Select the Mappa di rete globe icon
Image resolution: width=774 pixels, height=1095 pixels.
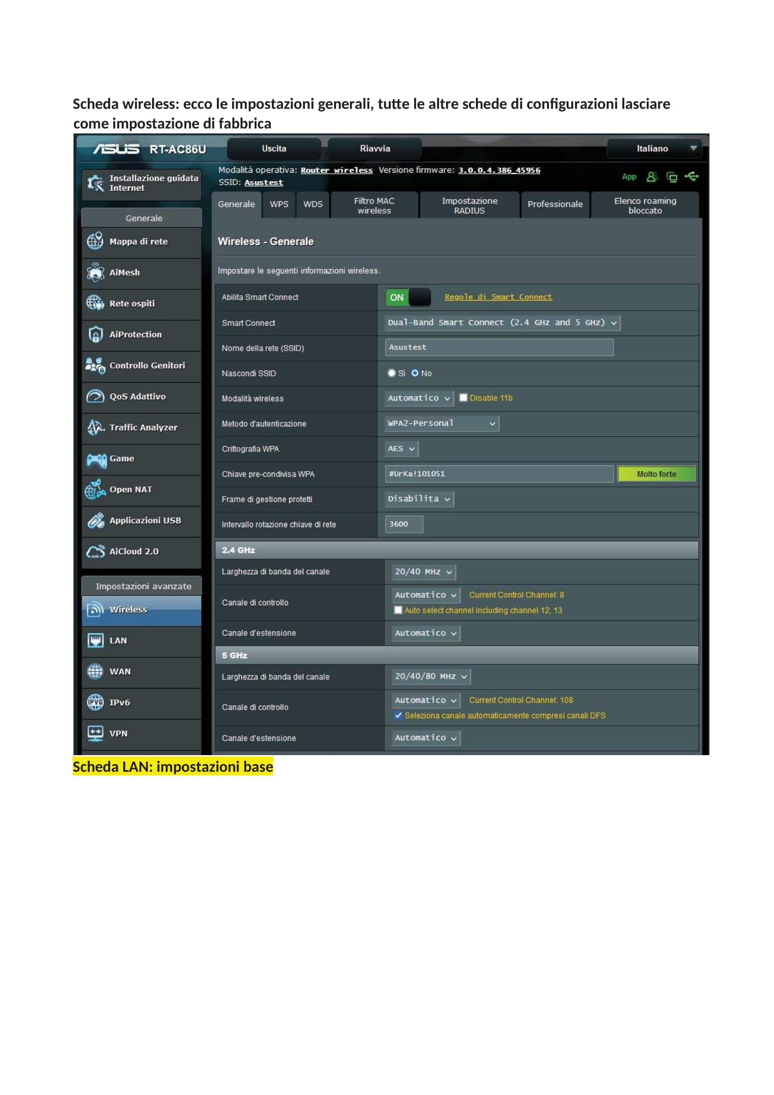click(x=95, y=241)
